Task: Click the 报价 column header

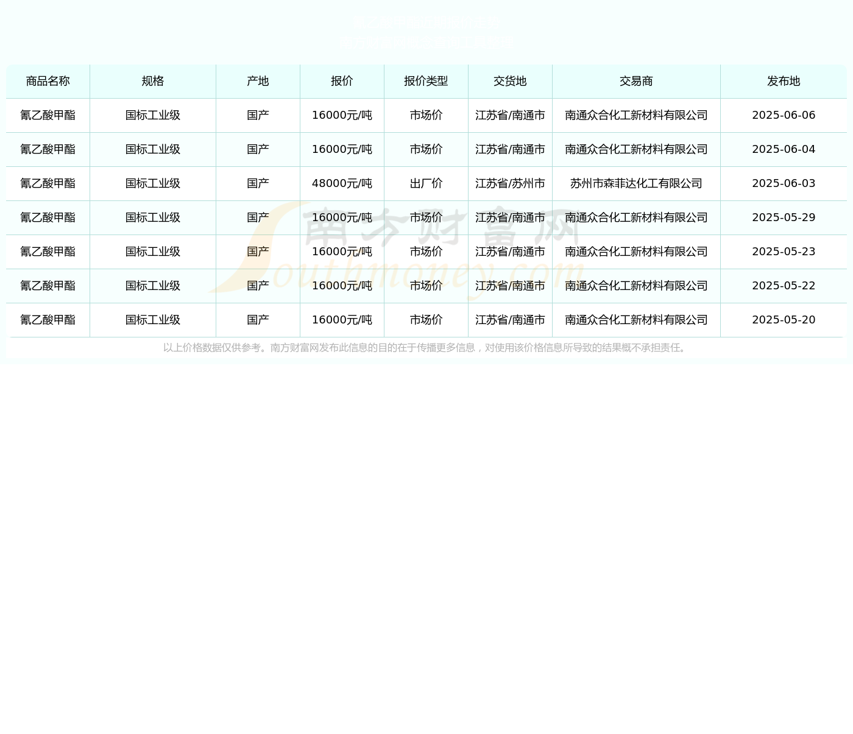Action: tap(342, 81)
